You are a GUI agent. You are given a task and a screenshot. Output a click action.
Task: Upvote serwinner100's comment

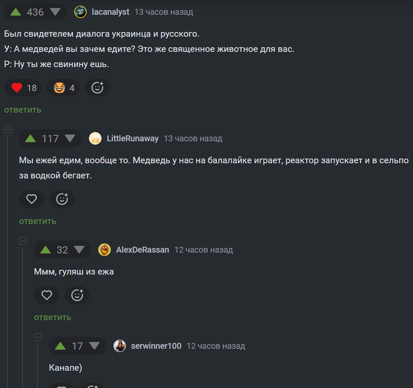click(x=60, y=345)
